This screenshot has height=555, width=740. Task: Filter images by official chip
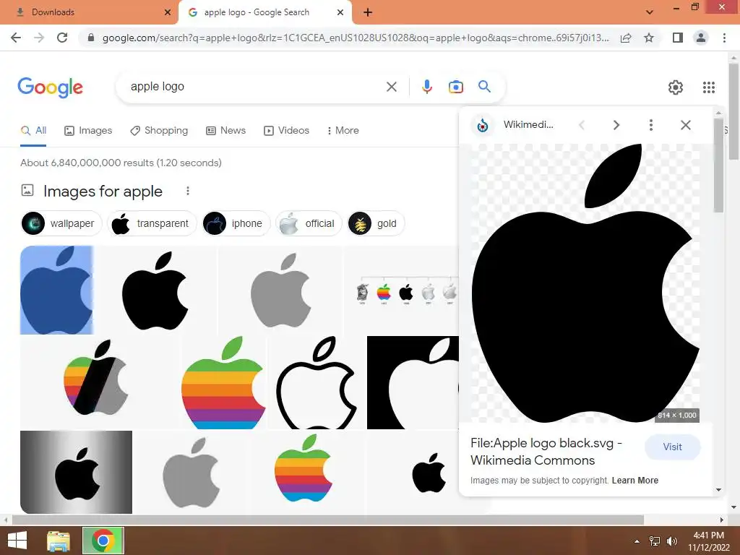point(309,223)
